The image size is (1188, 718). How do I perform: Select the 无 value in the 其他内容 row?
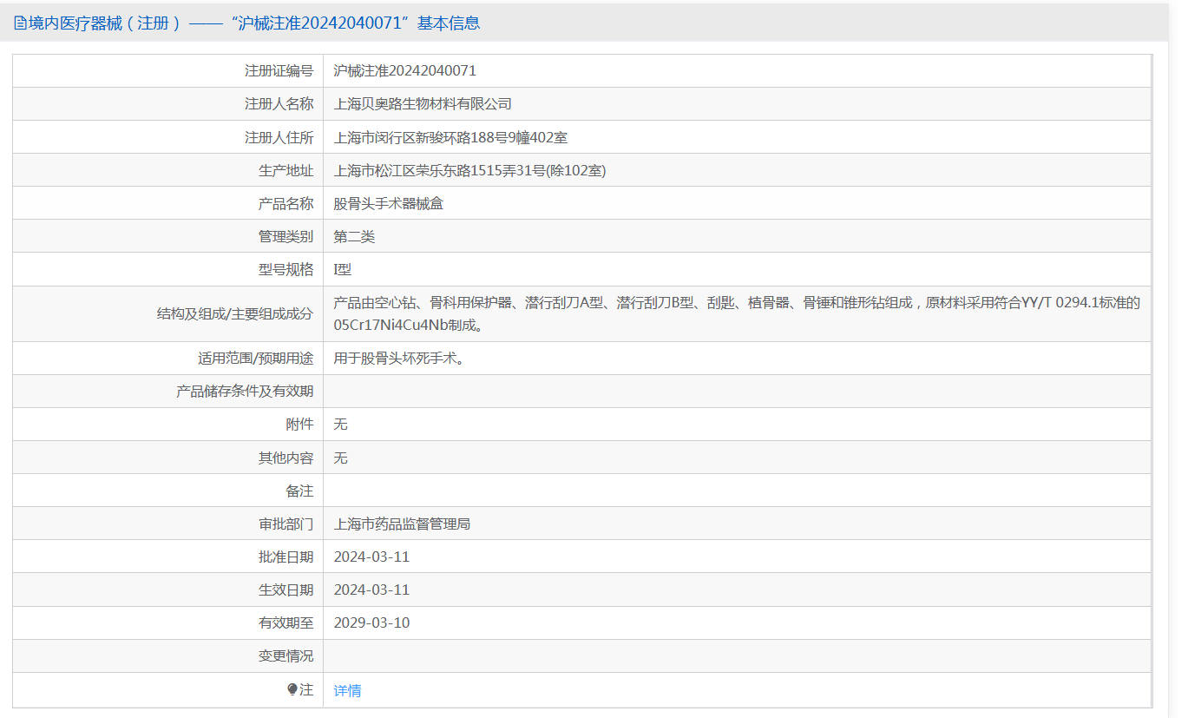pos(340,458)
